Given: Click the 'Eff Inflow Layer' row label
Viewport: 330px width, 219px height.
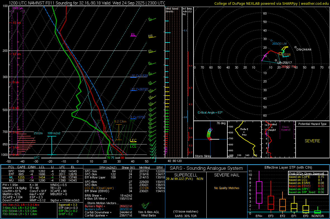Looking at the screenshot, I should click(x=95, y=178).
